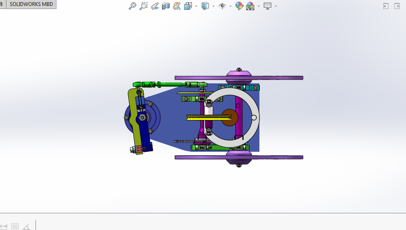Open the SOLIDWORKS MBD tab
This screenshot has width=406, height=230.
click(x=31, y=4)
